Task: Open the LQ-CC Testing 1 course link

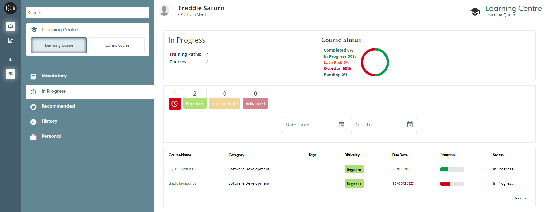Action: pos(183,169)
